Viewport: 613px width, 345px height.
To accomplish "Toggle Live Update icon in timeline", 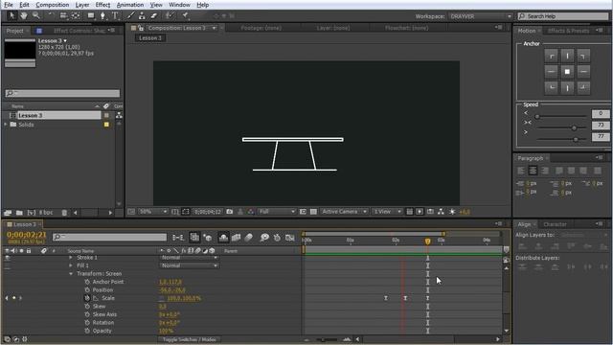I will coord(194,238).
